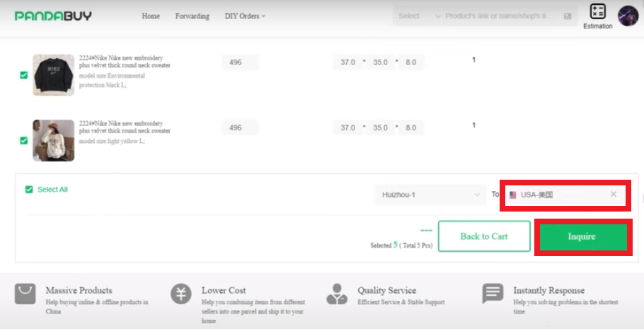Click the PandaBuy logo
Screen dimensions: 644x329
coord(53,16)
